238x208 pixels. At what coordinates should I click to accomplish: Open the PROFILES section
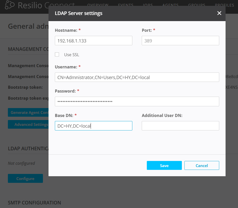[224, 5]
